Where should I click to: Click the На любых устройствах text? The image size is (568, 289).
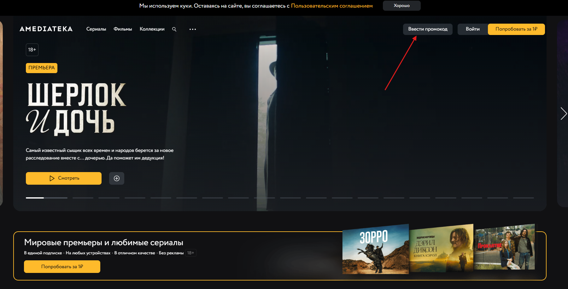click(x=88, y=253)
